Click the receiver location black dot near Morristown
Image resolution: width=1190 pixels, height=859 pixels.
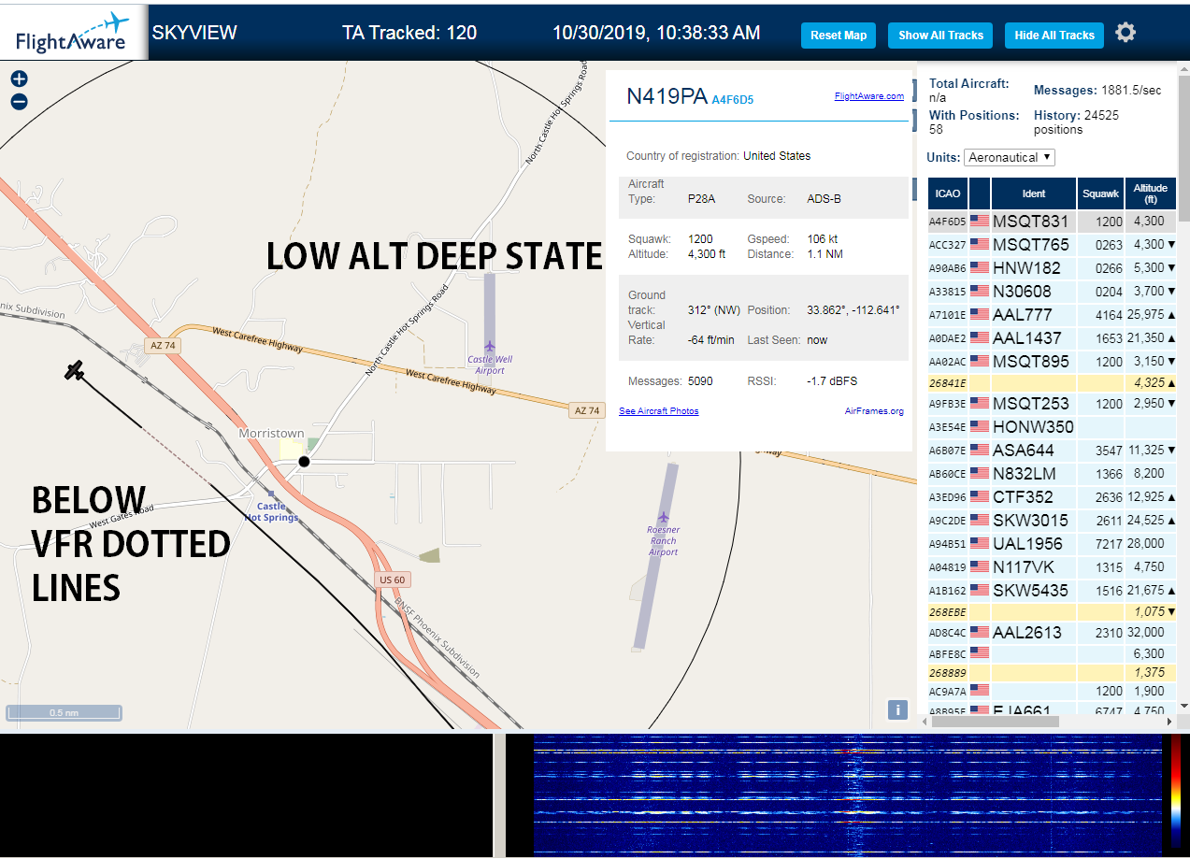point(304,462)
